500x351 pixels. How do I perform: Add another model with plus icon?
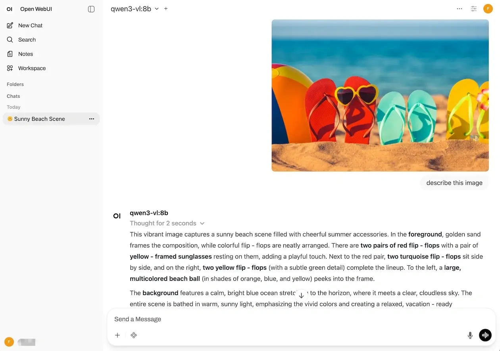[x=166, y=9]
